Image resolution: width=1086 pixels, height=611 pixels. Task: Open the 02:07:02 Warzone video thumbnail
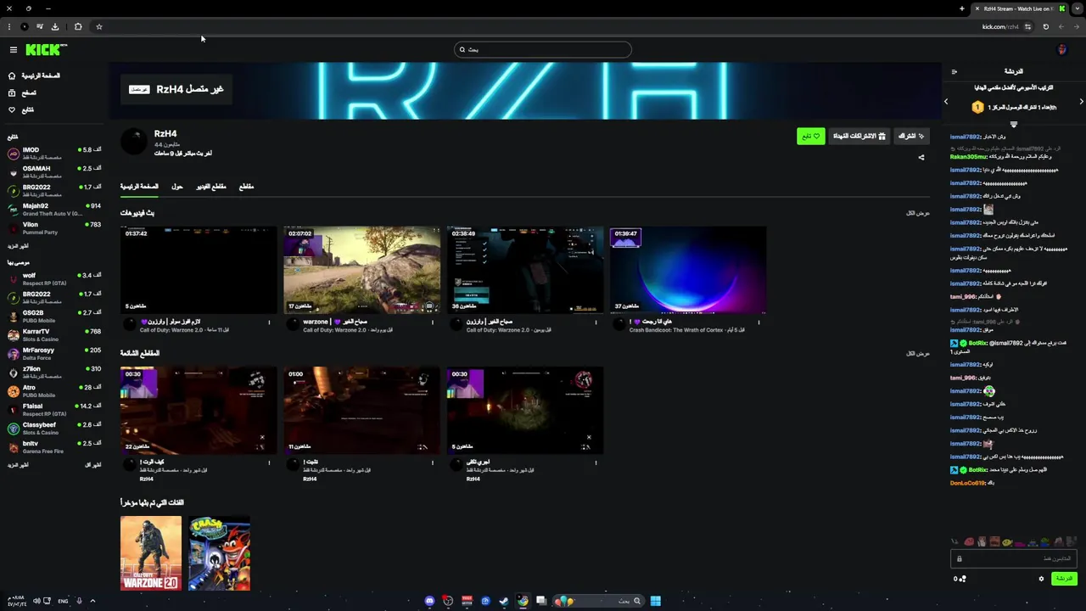tap(361, 270)
